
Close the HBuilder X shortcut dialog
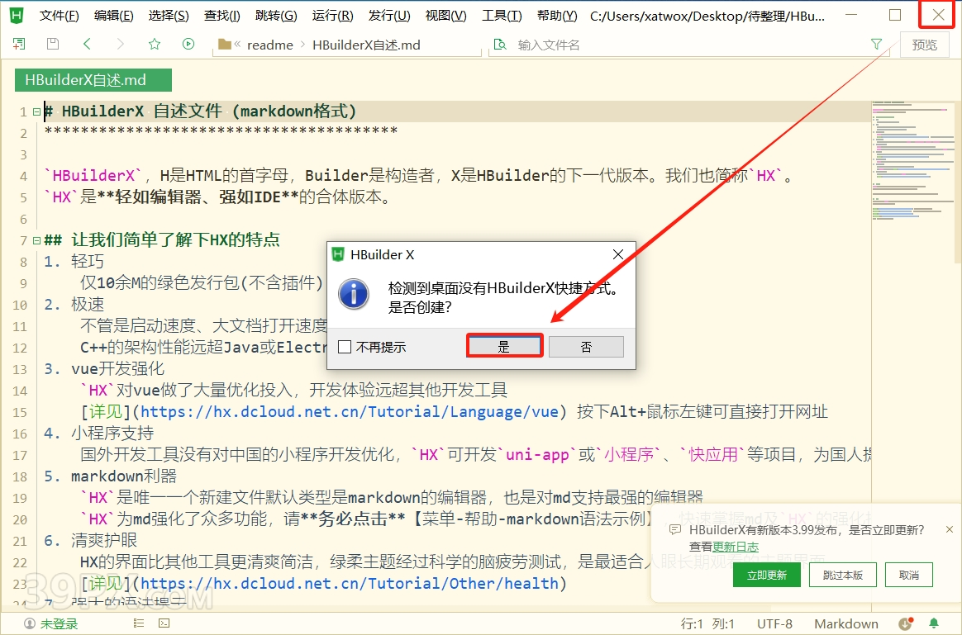[618, 254]
